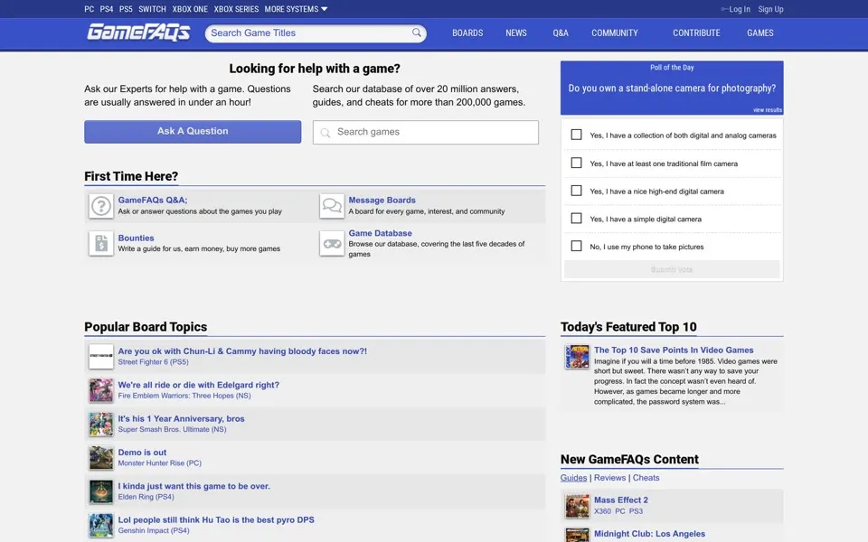Viewport: 868px width, 542px height.
Task: Open The Top 10 Save Points article
Action: tap(674, 350)
